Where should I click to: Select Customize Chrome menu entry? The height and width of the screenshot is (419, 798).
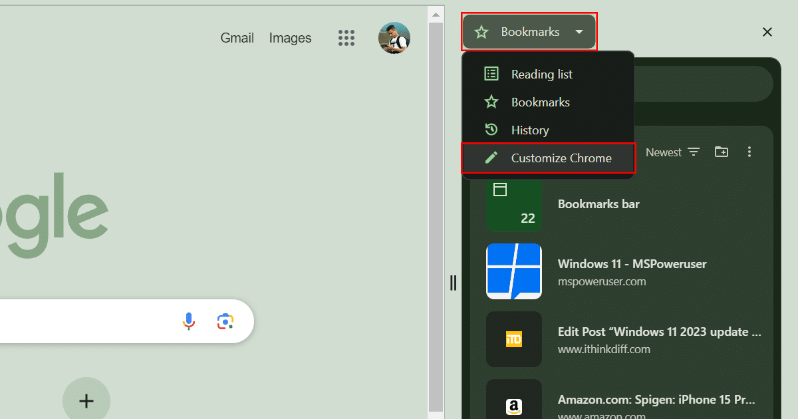(x=561, y=158)
